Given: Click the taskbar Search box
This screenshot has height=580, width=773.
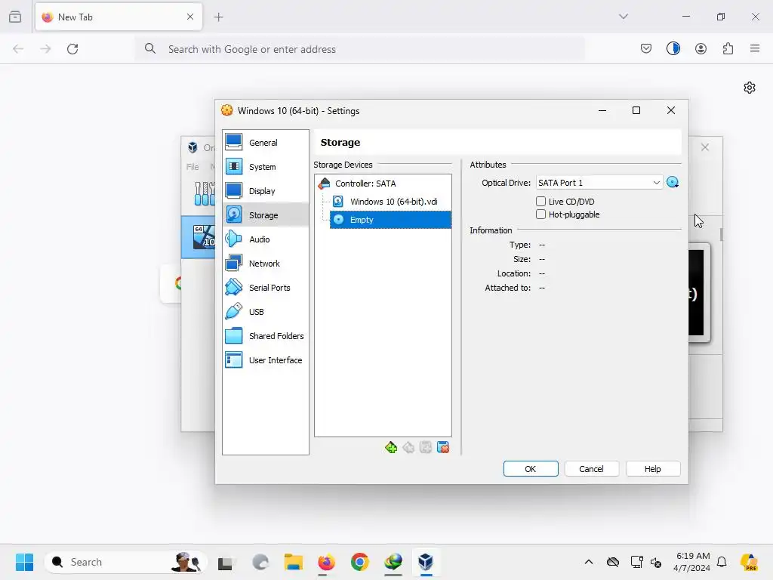Looking at the screenshot, I should (x=126, y=562).
